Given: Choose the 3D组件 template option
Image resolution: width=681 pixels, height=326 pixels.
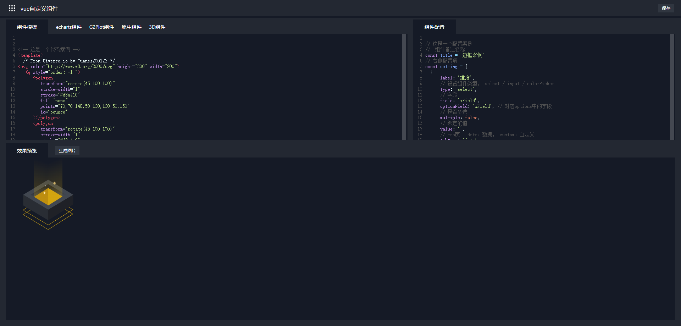Looking at the screenshot, I should [x=157, y=27].
